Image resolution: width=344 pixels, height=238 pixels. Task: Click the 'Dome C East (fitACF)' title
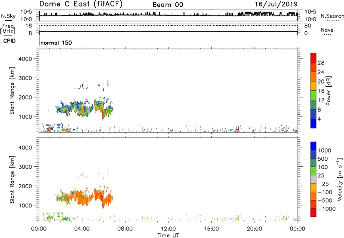pos(81,4)
